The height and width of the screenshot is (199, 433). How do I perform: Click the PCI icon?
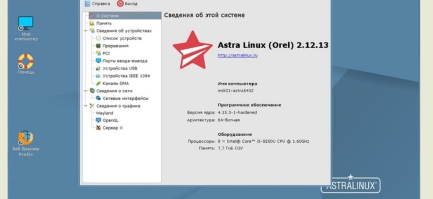point(99,53)
